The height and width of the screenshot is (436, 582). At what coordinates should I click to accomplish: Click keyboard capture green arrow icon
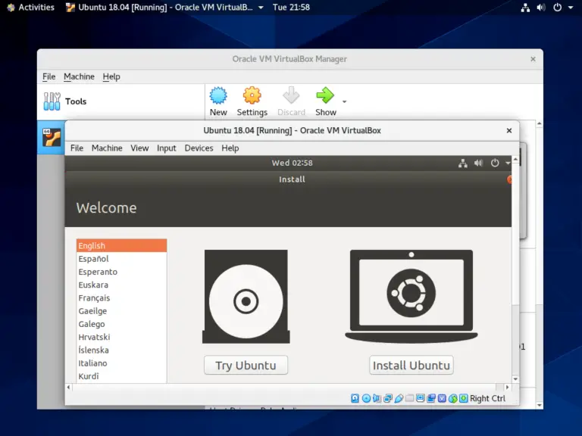coord(464,398)
